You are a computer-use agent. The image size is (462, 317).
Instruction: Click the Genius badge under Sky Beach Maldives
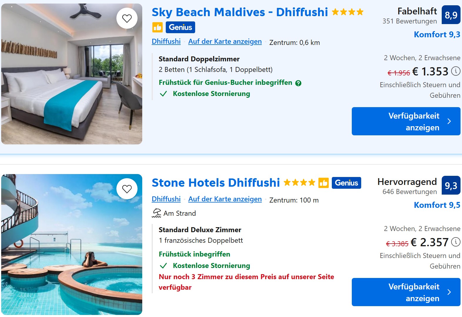click(180, 27)
